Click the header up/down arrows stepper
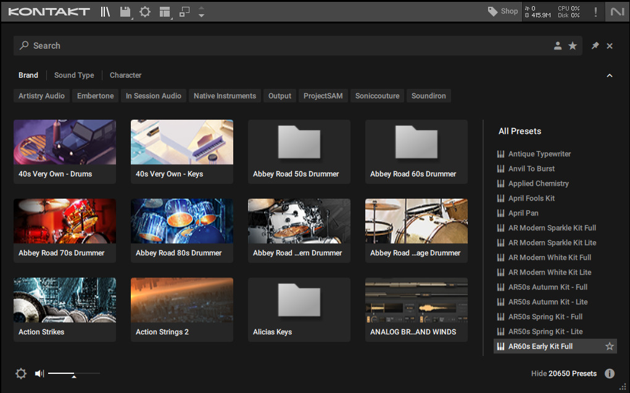Screen dimensions: 630x393 pos(201,12)
